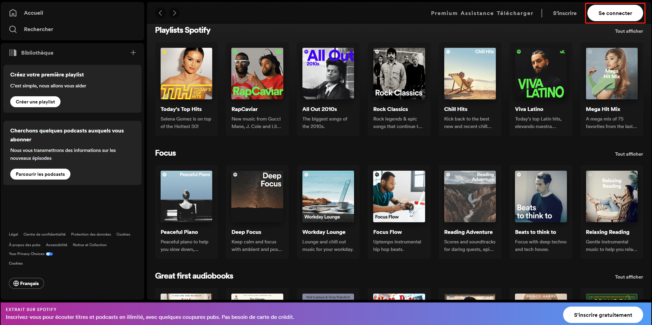Open Cookies link below Your Privacy Choices
The width and height of the screenshot is (652, 325).
click(x=16, y=263)
